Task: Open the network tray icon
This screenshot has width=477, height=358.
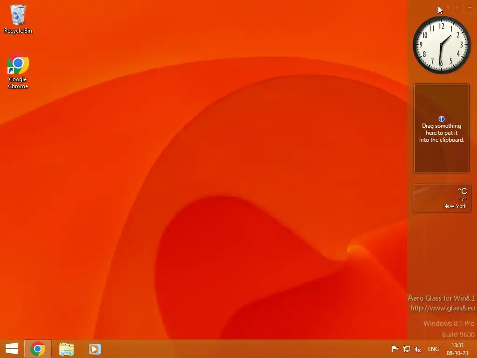Action: [406, 349]
